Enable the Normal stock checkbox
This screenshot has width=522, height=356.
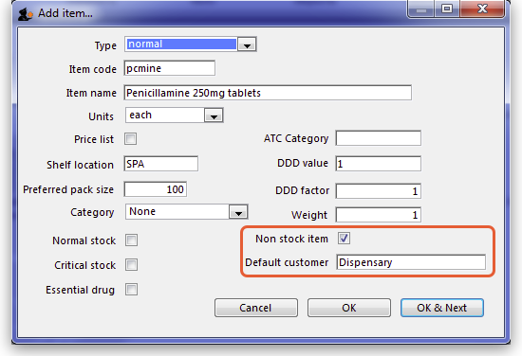click(x=131, y=240)
